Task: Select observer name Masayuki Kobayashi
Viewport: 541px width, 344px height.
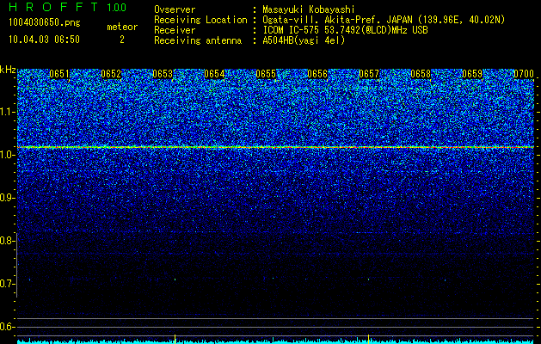Action: (x=309, y=9)
